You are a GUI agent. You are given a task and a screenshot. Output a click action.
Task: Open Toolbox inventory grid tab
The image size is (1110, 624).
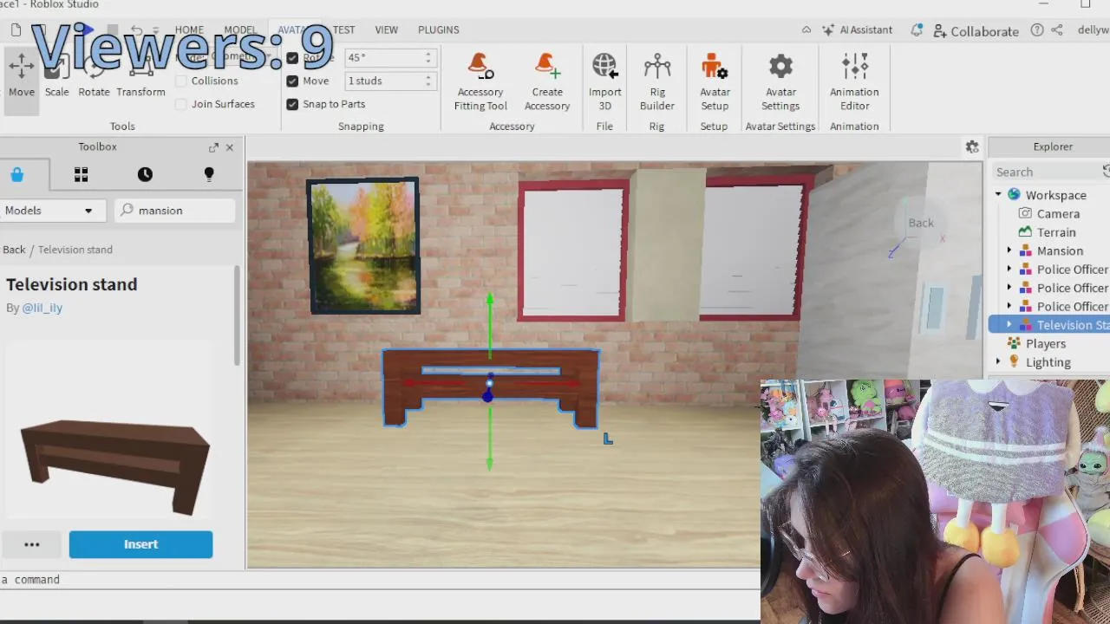(x=81, y=174)
